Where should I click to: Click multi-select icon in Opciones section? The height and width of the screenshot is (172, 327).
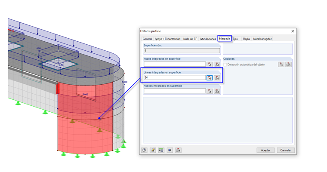click(x=288, y=64)
